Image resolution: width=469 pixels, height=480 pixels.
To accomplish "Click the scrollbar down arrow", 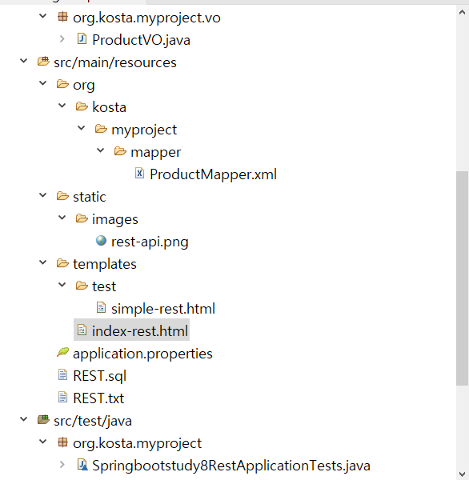I will [x=463, y=474].
